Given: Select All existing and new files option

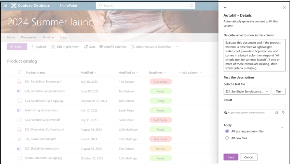Looking at the screenshot, I should click(227, 131).
